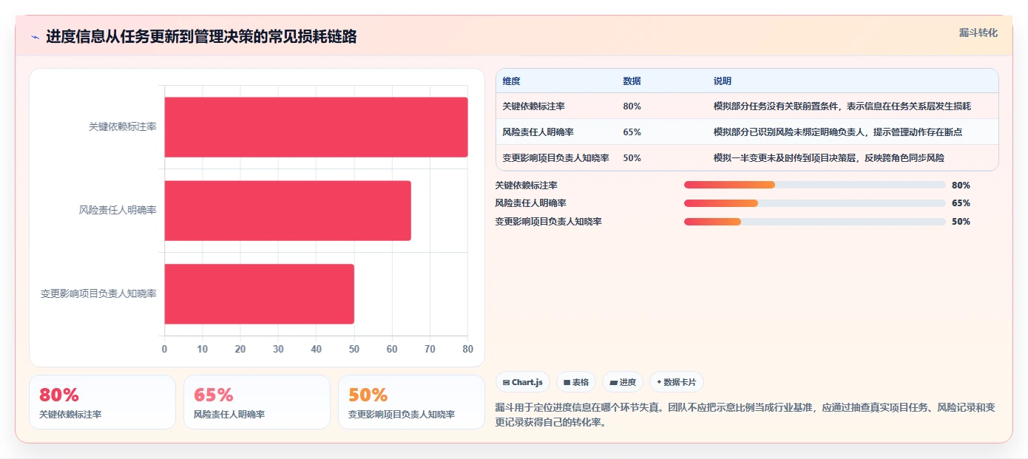Click the 65% value in the table

pyautogui.click(x=632, y=132)
